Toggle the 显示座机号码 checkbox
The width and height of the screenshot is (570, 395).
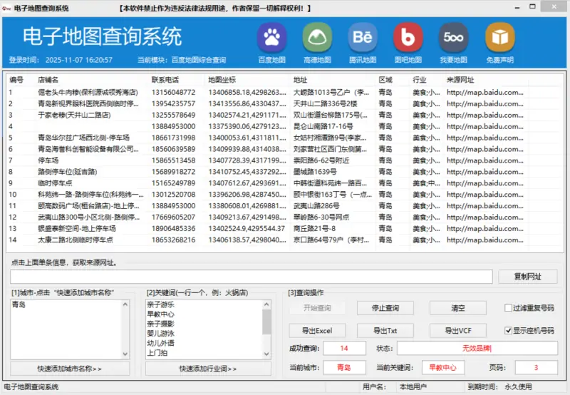tap(508, 331)
